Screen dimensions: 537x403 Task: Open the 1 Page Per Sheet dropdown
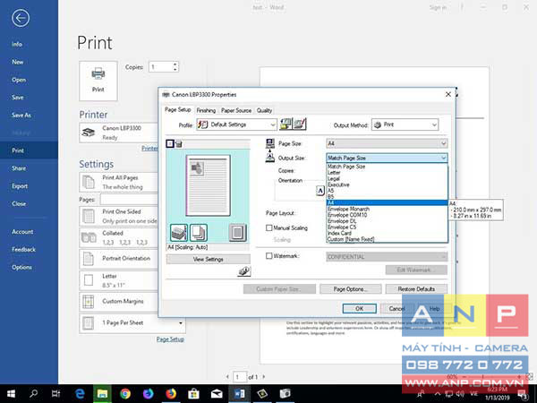coord(132,322)
